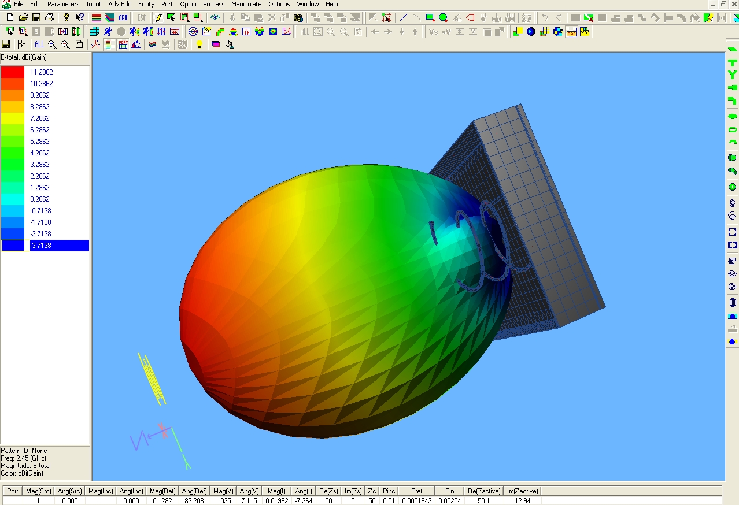Image resolution: width=739 pixels, height=505 pixels.
Task: Open the Manipulate menu
Action: (246, 4)
